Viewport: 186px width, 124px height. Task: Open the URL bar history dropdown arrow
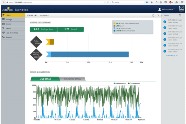[104, 2]
